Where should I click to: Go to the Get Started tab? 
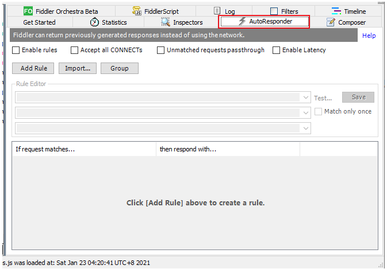coord(40,22)
